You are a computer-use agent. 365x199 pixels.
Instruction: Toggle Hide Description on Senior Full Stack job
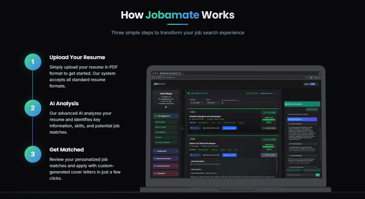coord(269,155)
